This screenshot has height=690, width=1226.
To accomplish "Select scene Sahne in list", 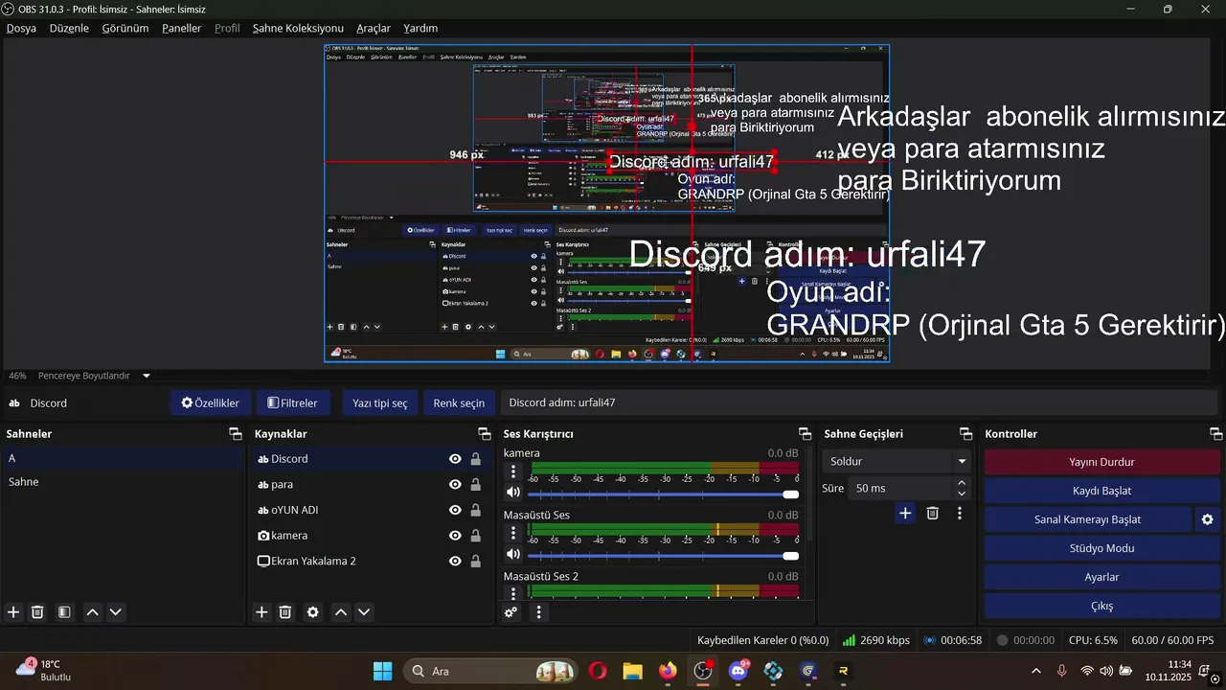I will [x=123, y=481].
